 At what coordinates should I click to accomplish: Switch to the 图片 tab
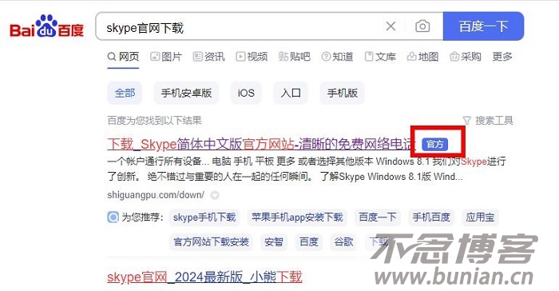click(x=166, y=57)
